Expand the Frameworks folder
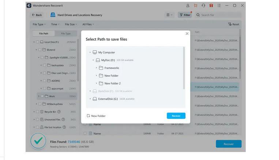Screen dimensions: 279x160 click(97, 68)
